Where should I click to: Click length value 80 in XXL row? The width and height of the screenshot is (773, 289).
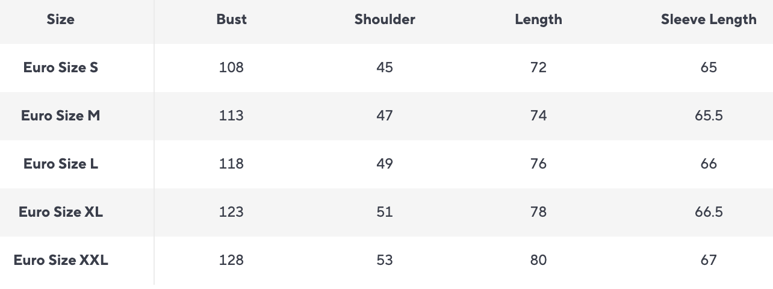(538, 260)
